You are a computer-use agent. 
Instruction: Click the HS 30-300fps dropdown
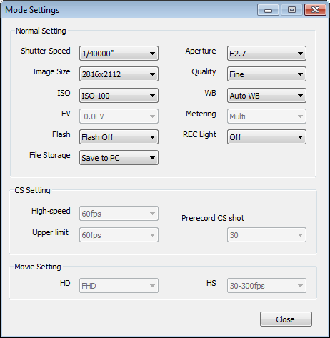[x=266, y=286]
